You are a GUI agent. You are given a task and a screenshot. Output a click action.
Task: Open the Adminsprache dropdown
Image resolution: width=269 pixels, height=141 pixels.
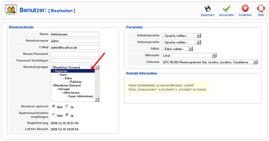[181, 36]
